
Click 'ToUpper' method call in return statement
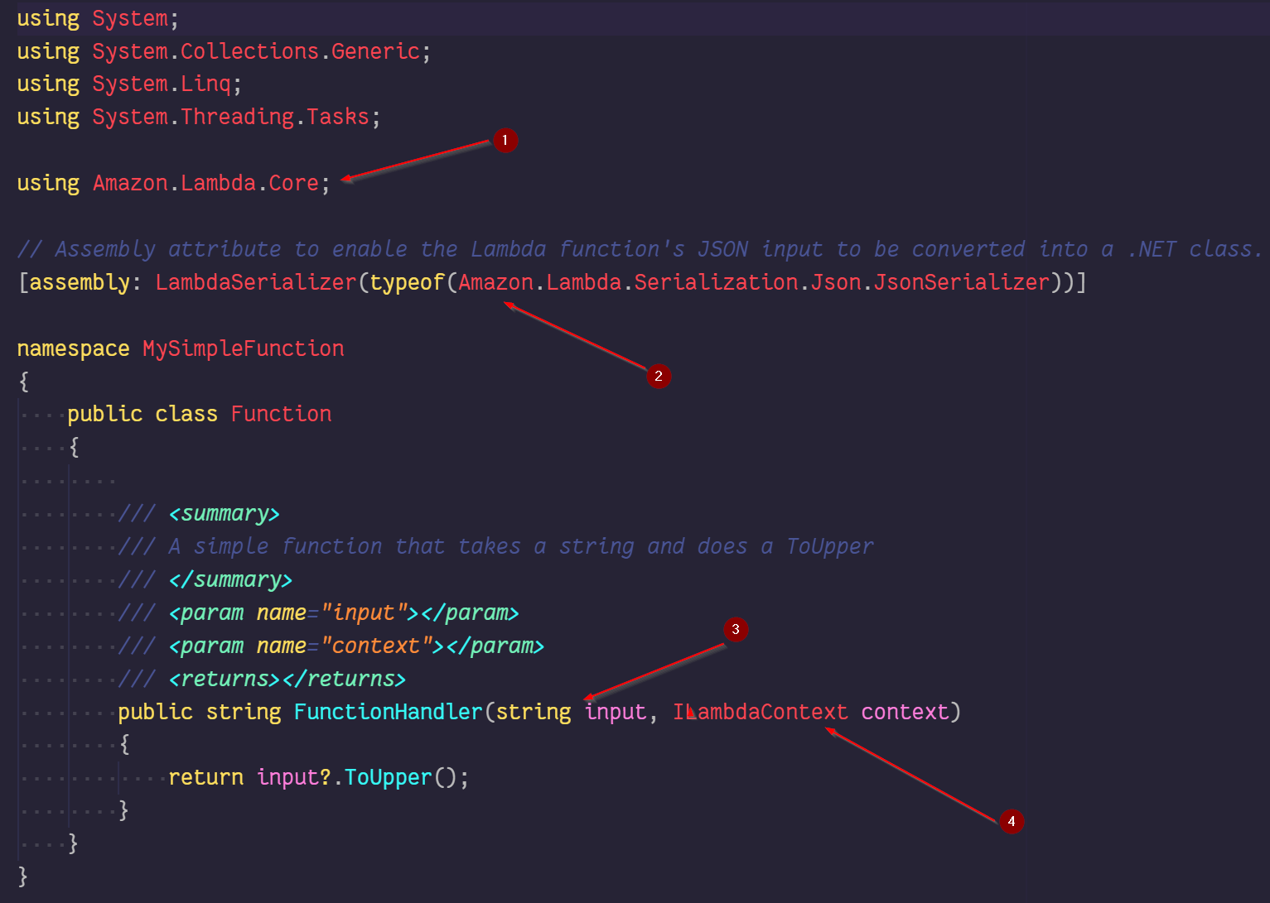(389, 777)
